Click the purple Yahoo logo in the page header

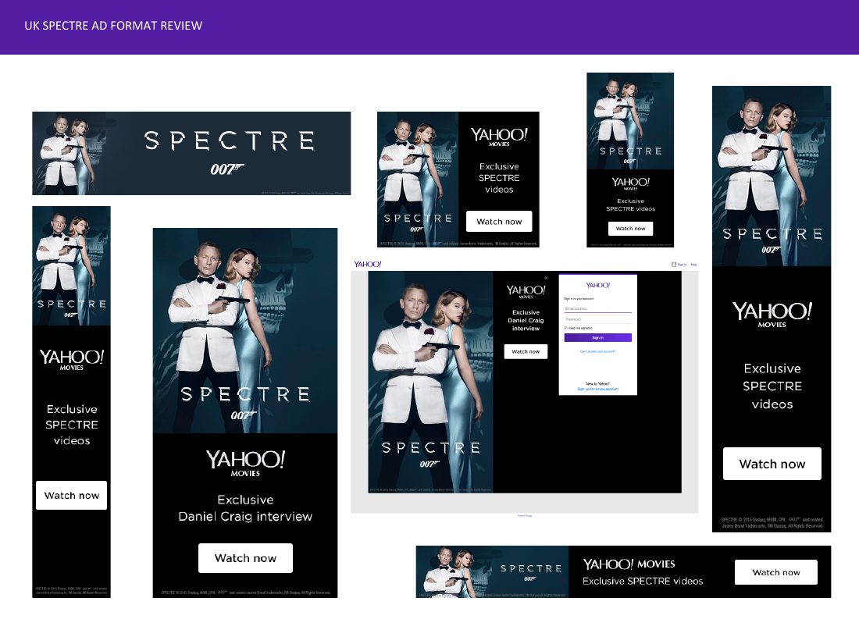click(368, 264)
